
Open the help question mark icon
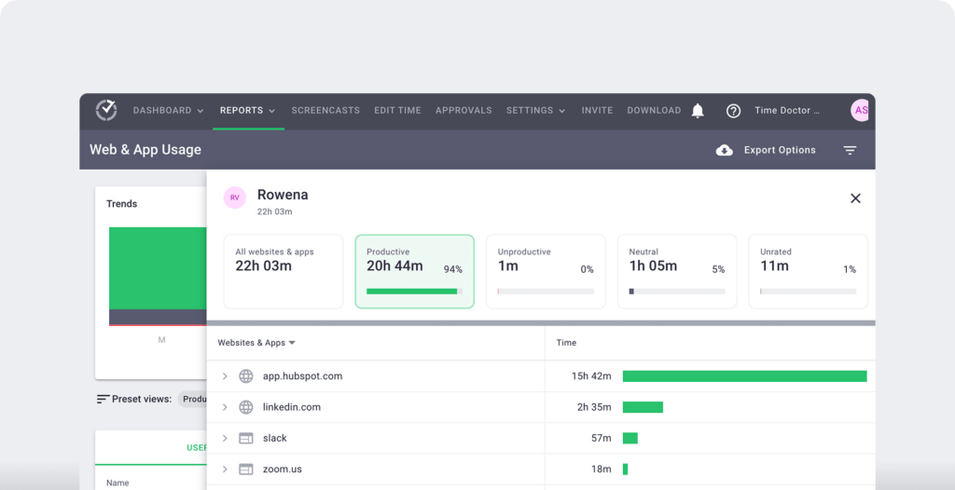coord(733,111)
